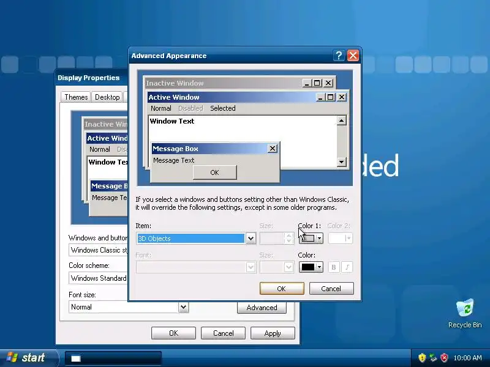Image resolution: width=490 pixels, height=367 pixels.
Task: Switch to Desktop tab in Display Properties
Action: [107, 97]
